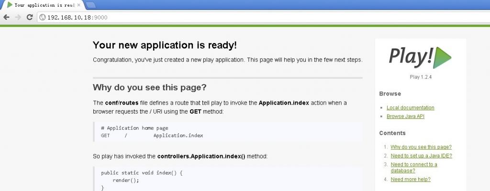Image resolution: width=490 pixels, height=191 pixels.
Task: Open the Browse Java API link
Action: tap(405, 117)
